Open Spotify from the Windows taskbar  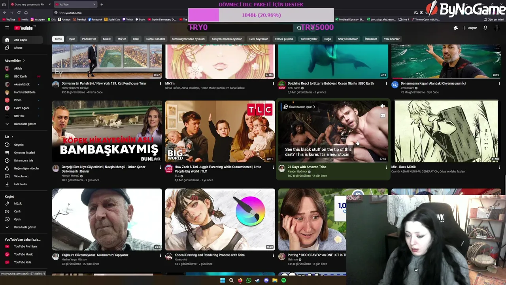(283, 280)
